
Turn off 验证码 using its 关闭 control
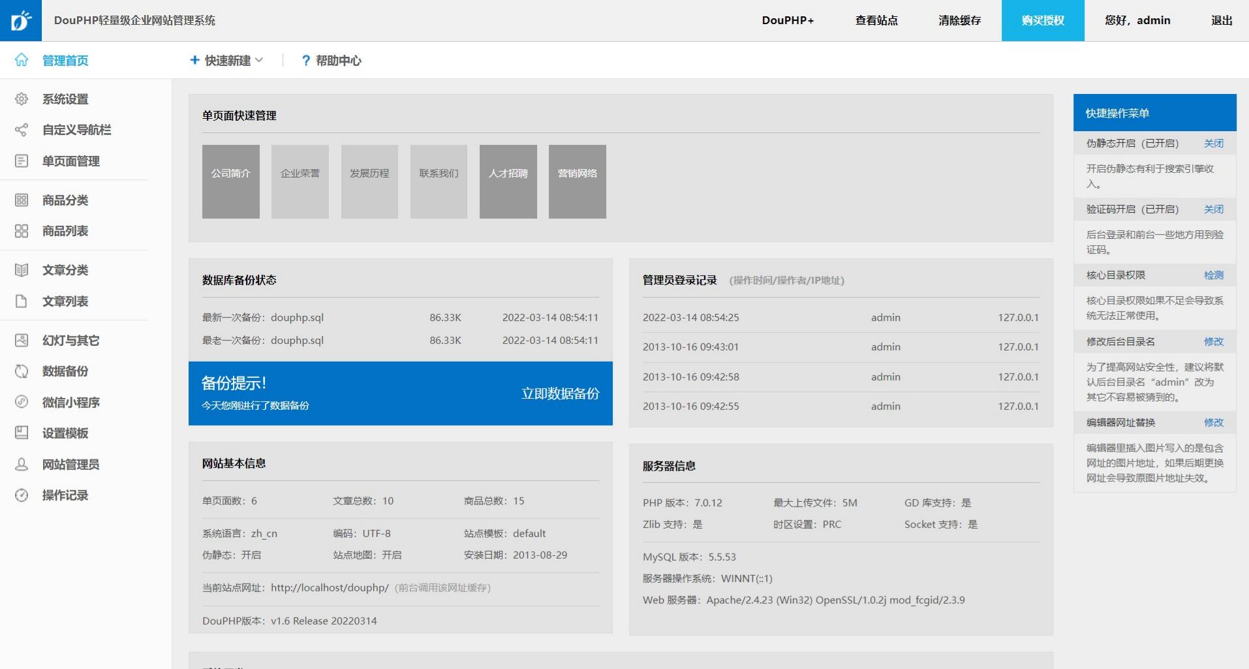(1213, 209)
